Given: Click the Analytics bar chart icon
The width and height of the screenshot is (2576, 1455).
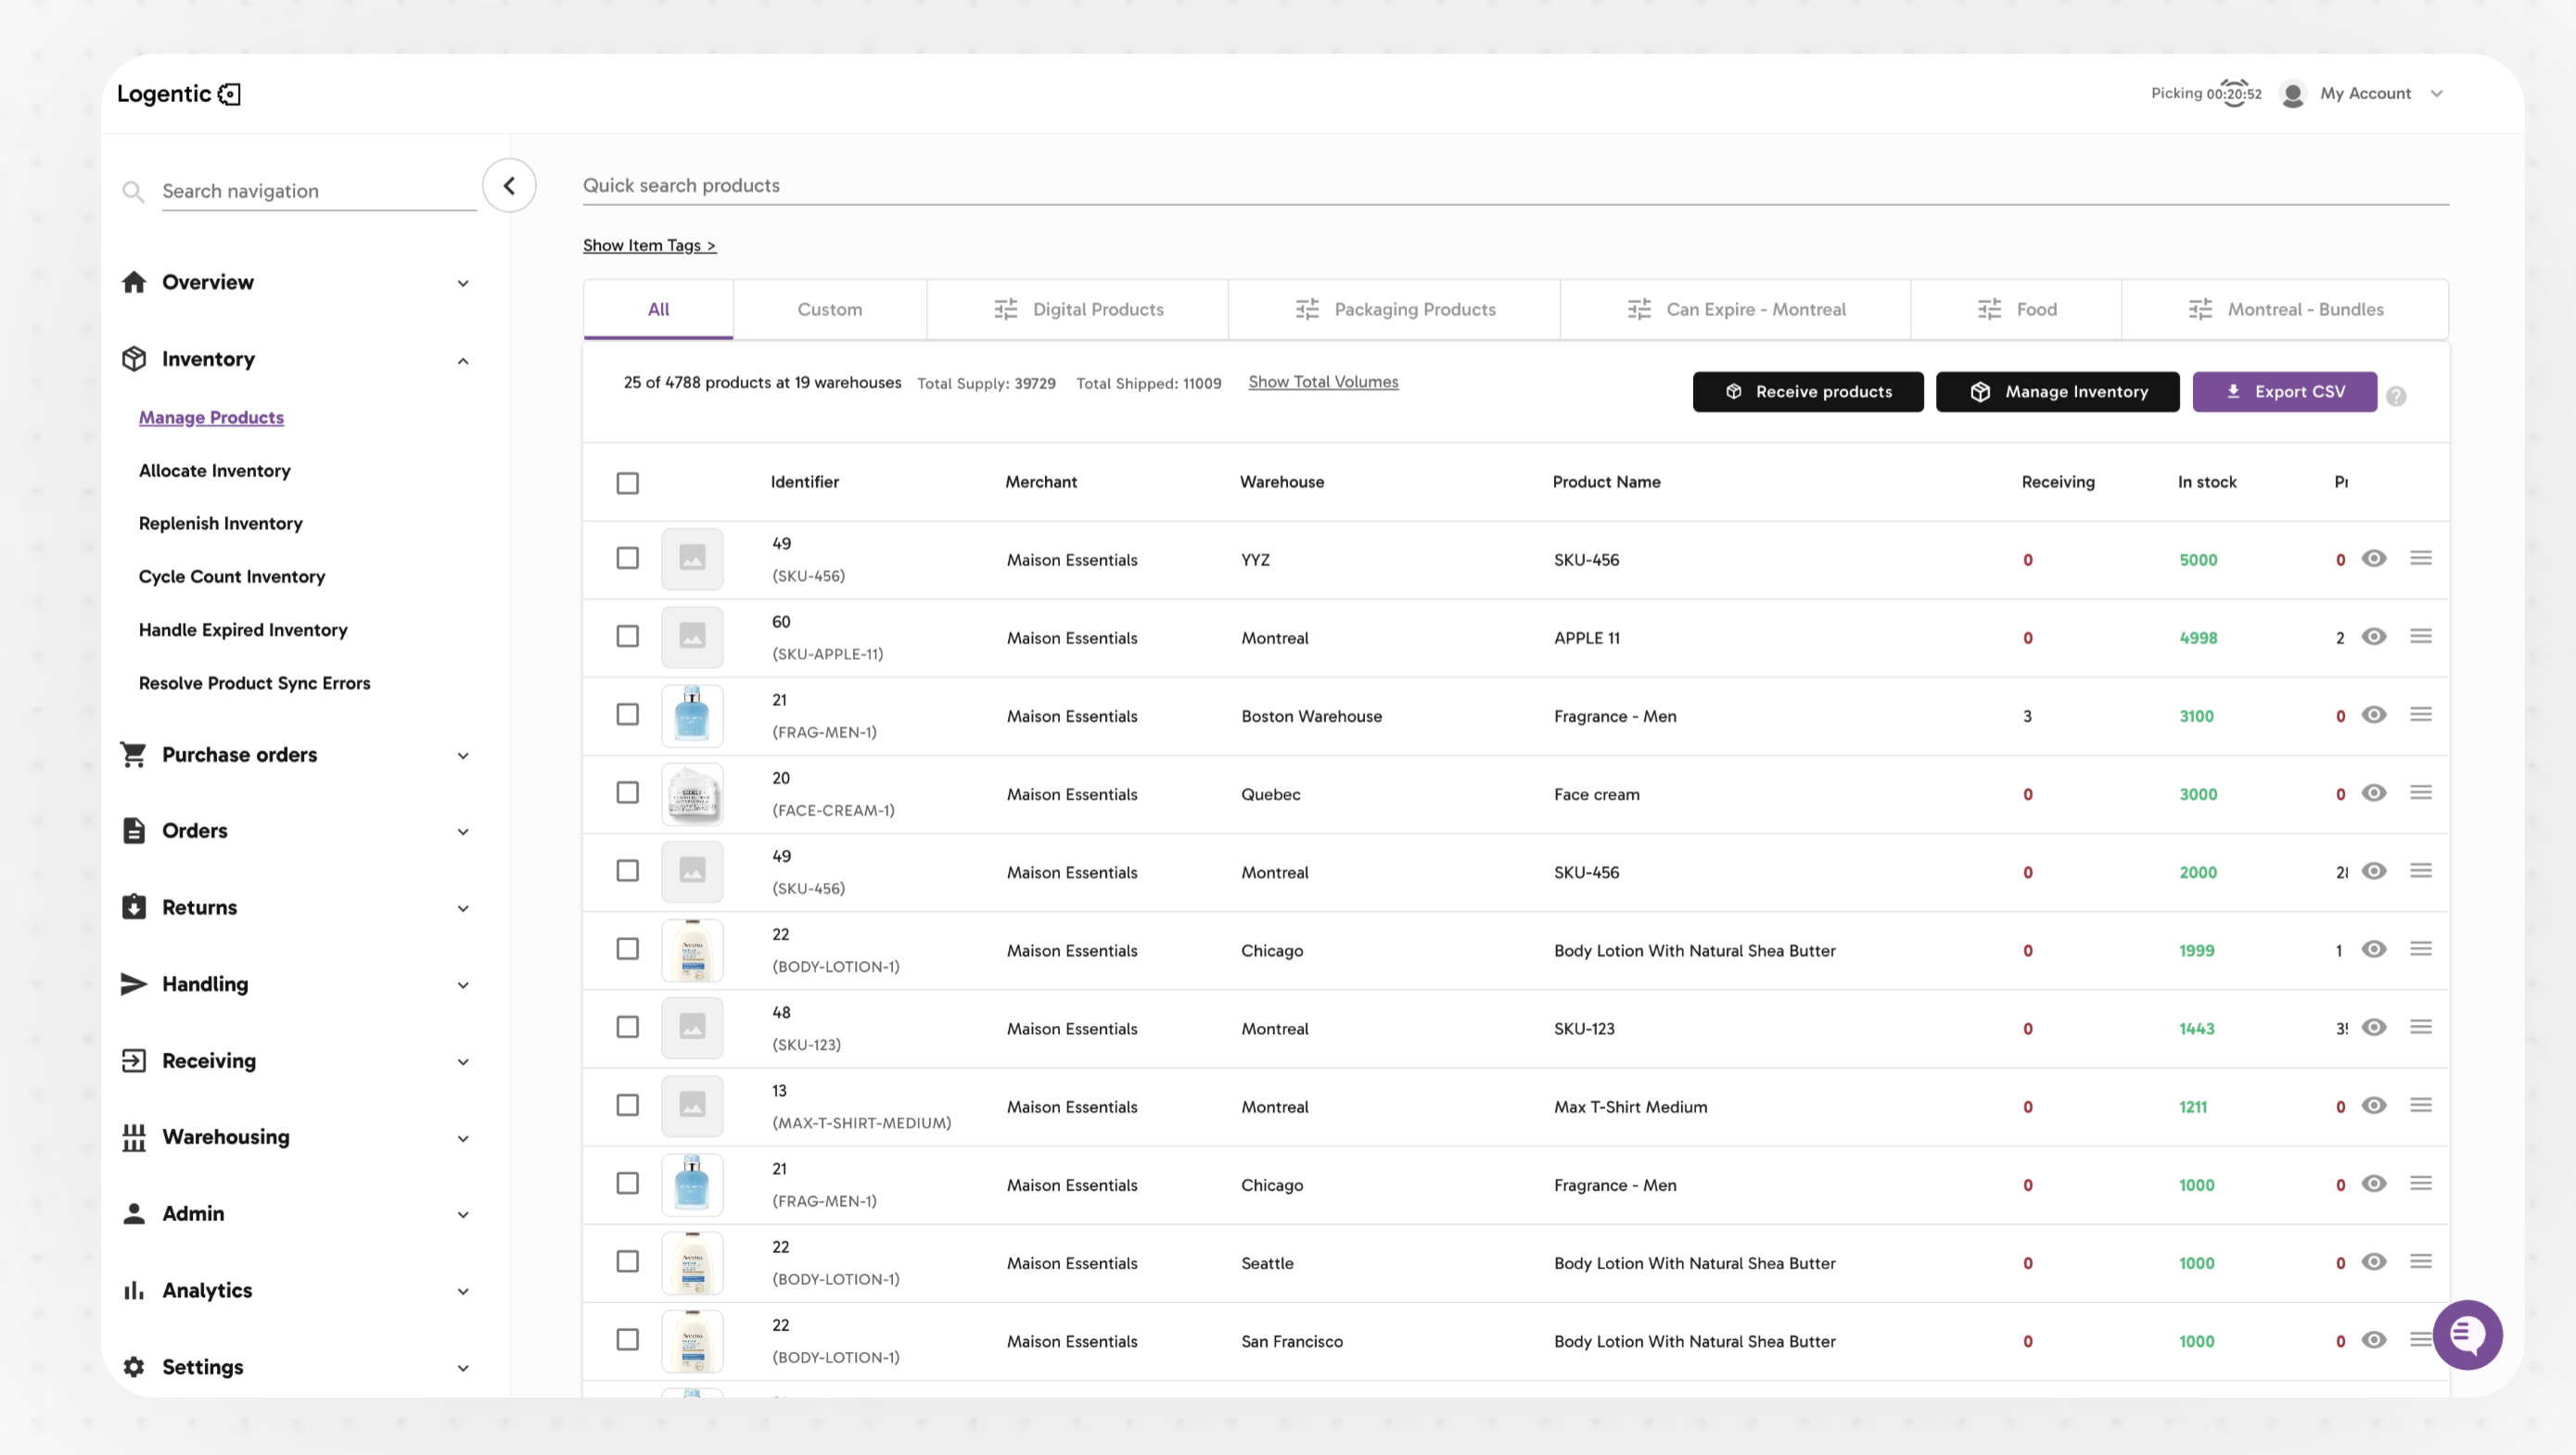Looking at the screenshot, I should click(135, 1290).
